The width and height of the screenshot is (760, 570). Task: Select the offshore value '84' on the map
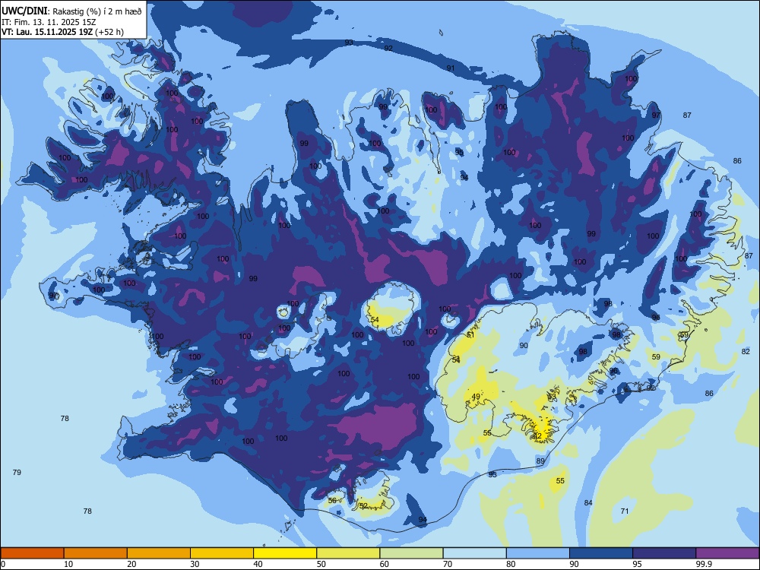(588, 502)
